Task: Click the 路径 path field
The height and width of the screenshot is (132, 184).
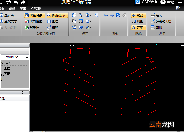Action: (14, 98)
